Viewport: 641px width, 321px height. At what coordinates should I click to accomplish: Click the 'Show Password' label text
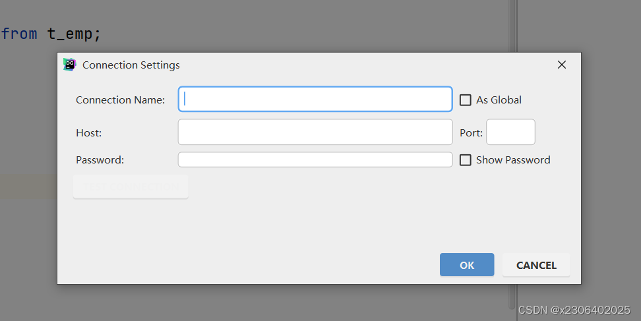(513, 160)
